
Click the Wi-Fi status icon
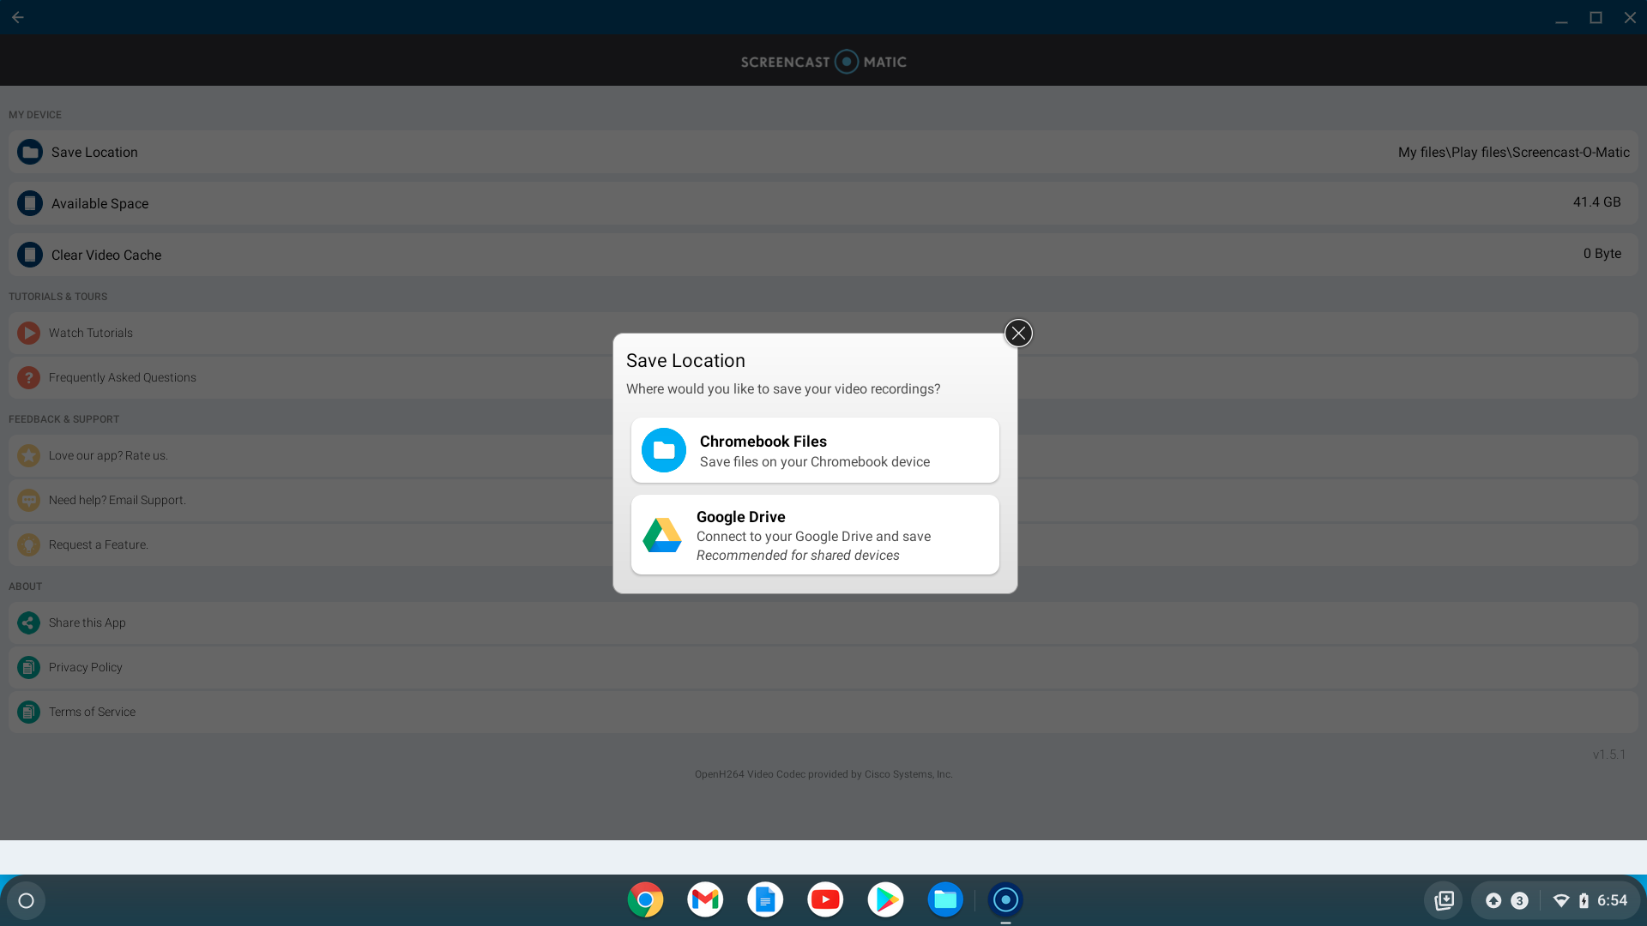[1561, 900]
